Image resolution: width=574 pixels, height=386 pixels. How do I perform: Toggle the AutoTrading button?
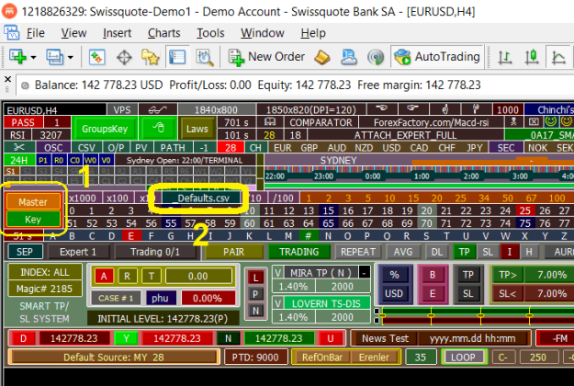point(437,57)
